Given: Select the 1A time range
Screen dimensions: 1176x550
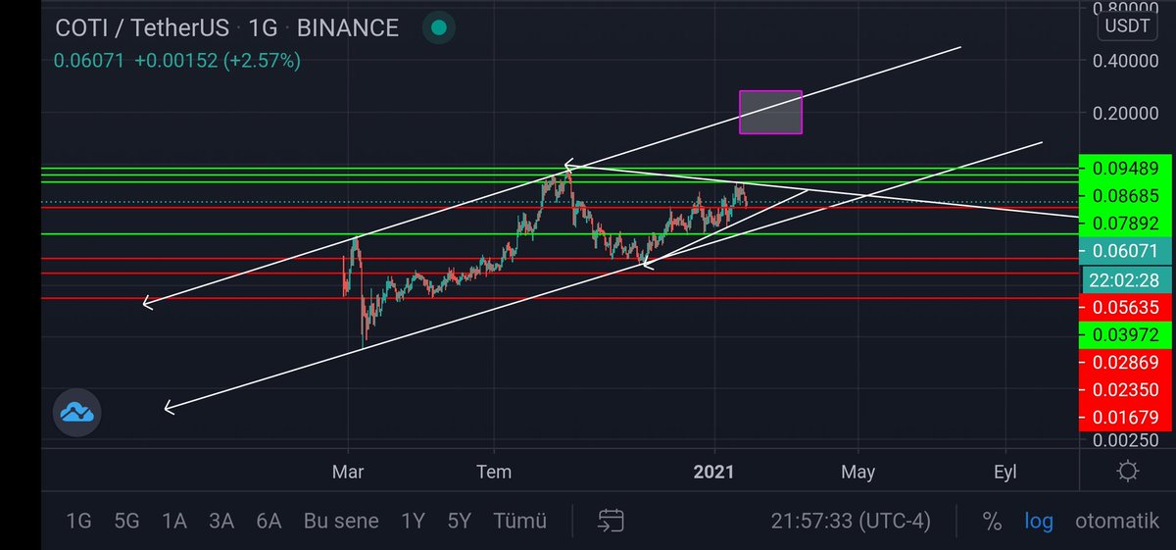Looking at the screenshot, I should [174, 521].
